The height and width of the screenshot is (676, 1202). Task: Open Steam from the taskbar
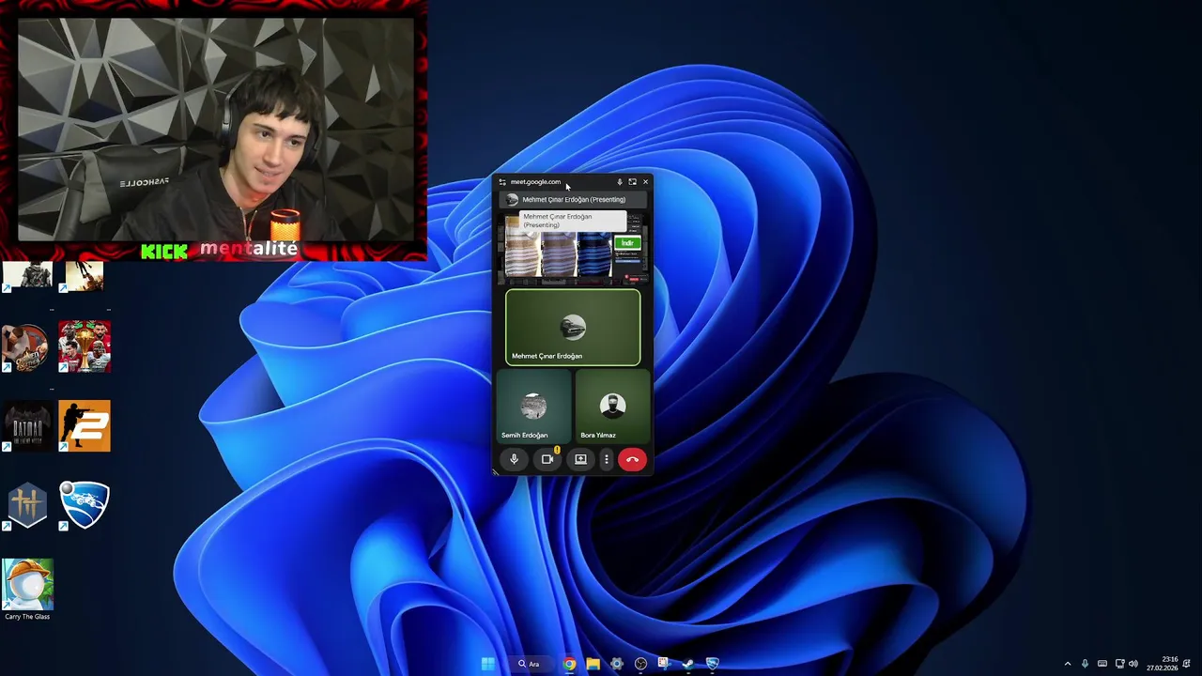(688, 664)
